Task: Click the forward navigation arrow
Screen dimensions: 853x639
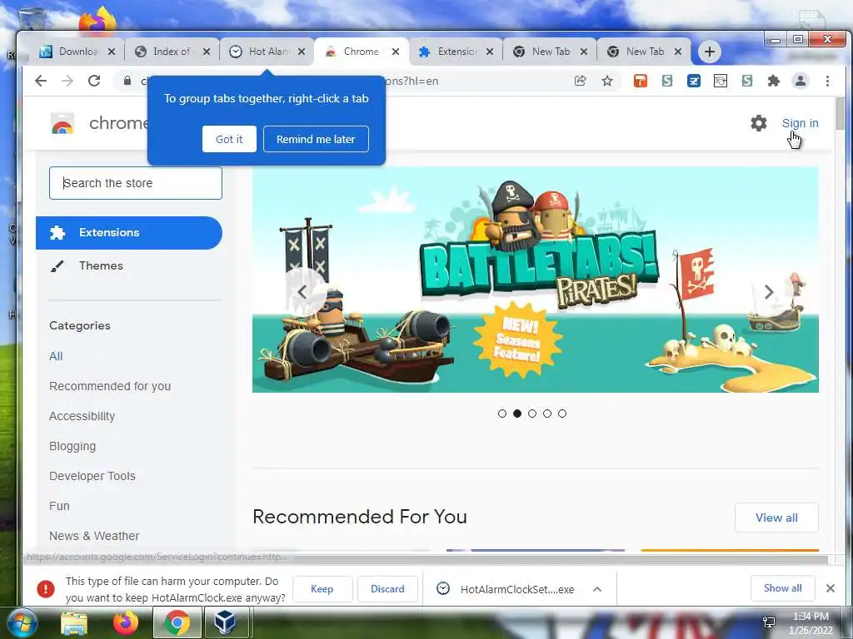Action: click(x=67, y=81)
